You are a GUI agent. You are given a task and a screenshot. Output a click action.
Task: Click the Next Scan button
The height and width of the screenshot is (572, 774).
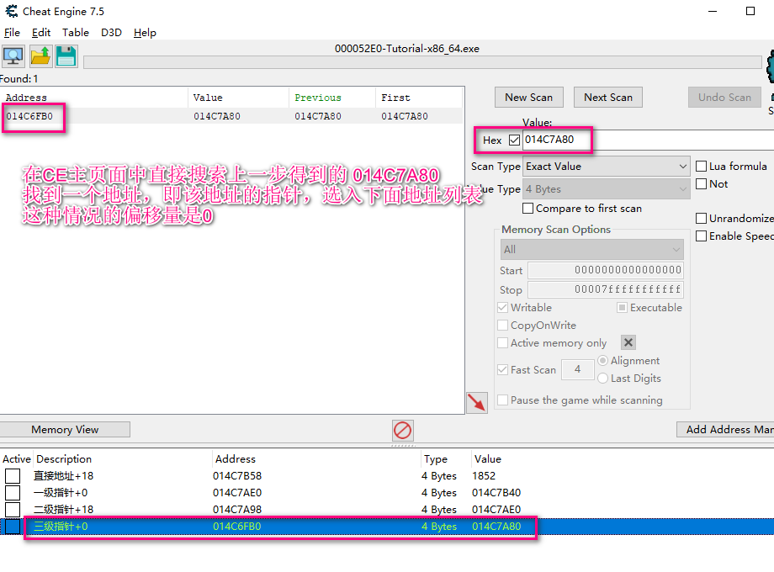click(608, 98)
